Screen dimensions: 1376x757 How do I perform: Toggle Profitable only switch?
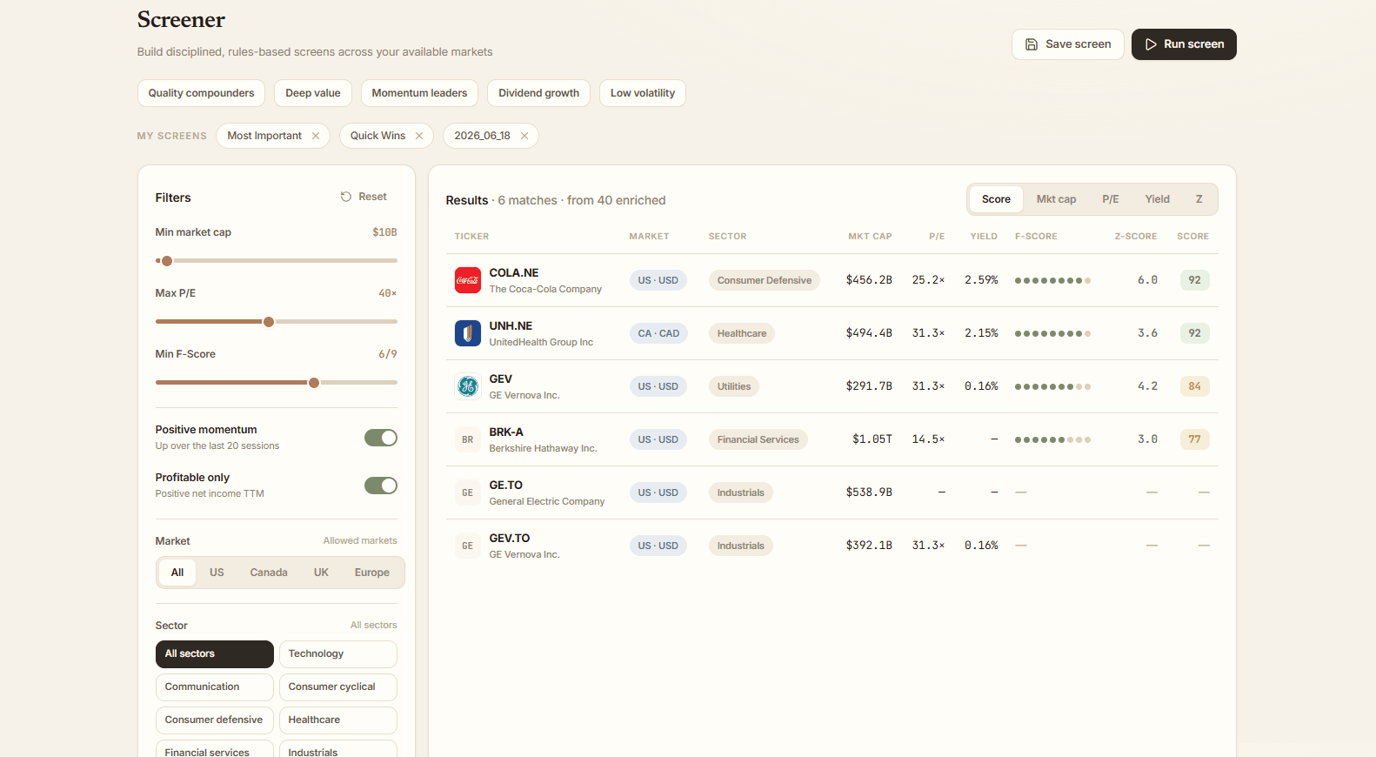381,486
